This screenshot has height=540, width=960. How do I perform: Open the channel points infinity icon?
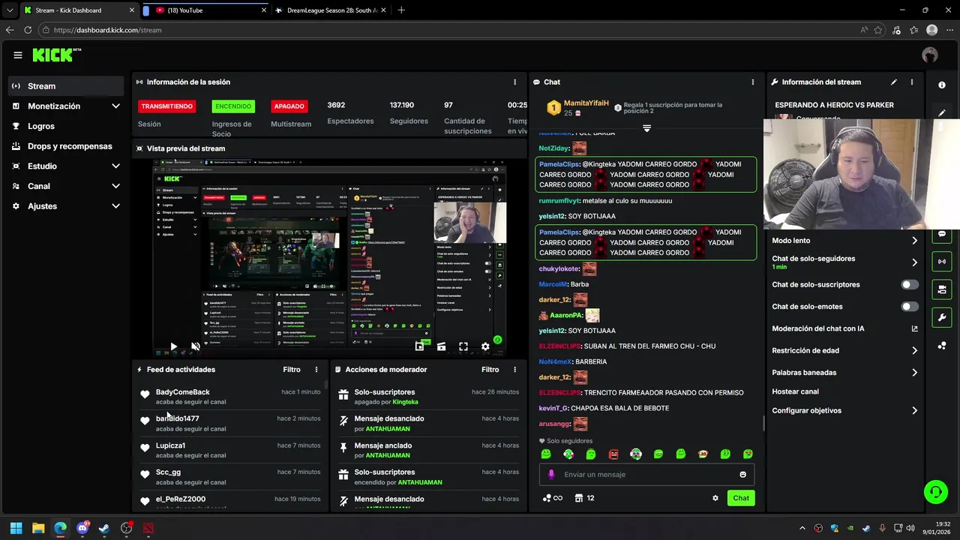[x=552, y=498]
